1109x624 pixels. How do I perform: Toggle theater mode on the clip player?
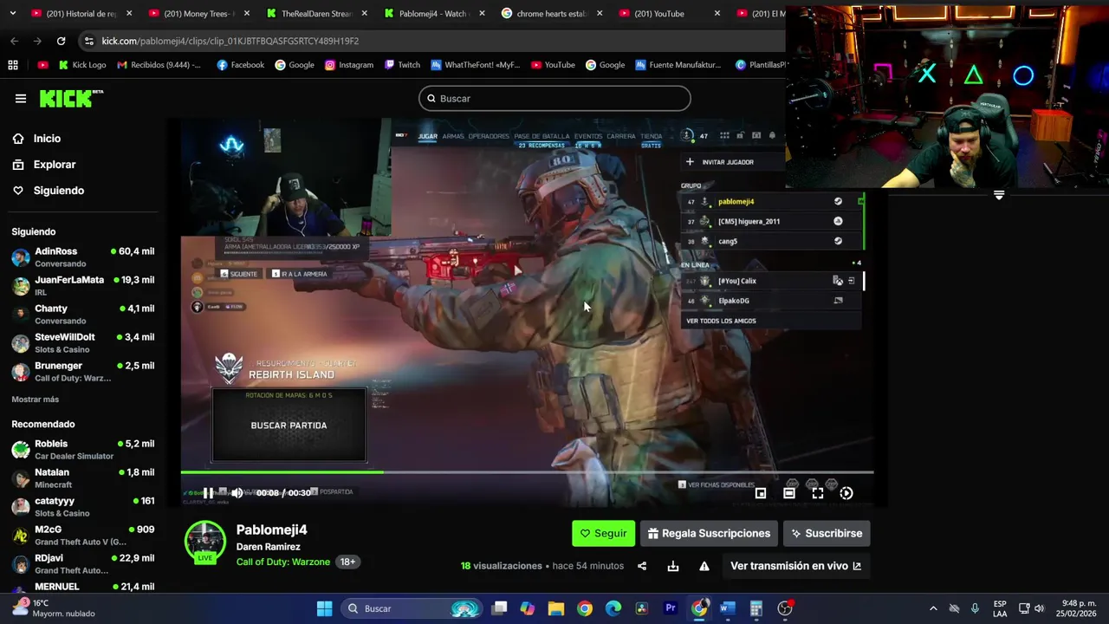pyautogui.click(x=788, y=493)
